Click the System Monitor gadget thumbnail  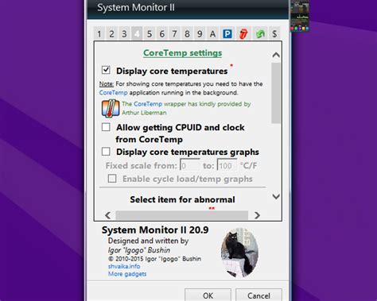pyautogui.click(x=300, y=15)
